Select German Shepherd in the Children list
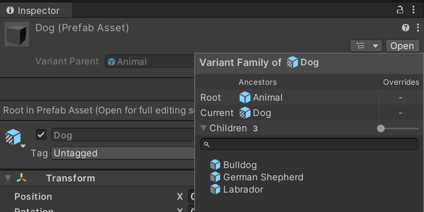This screenshot has height=212, width=424. point(263,177)
